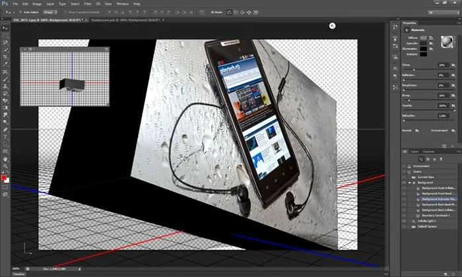Select the Zoom tool
This screenshot has height=277, width=462.
(x=5, y=166)
